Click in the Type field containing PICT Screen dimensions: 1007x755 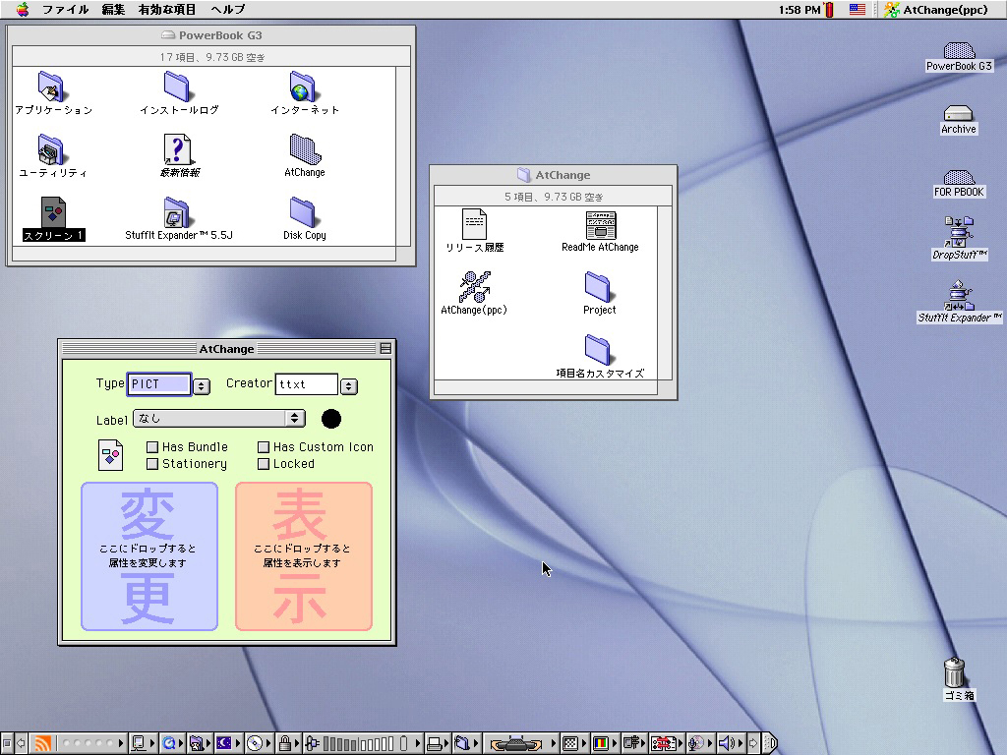(x=159, y=384)
